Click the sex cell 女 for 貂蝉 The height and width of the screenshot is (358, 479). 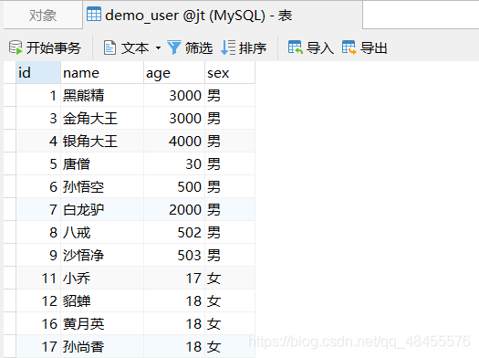point(230,301)
